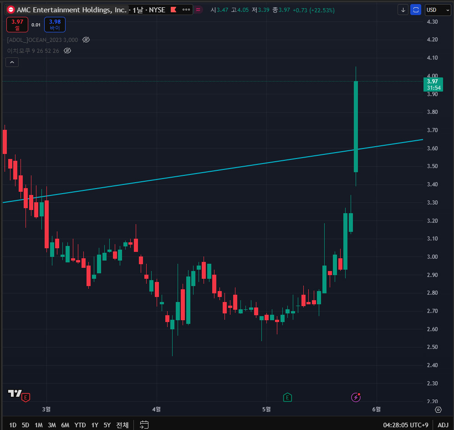Select the 3M time range
Image resolution: width=454 pixels, height=430 pixels.
[x=52, y=425]
